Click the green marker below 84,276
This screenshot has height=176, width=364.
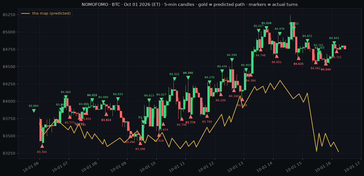click(209, 82)
